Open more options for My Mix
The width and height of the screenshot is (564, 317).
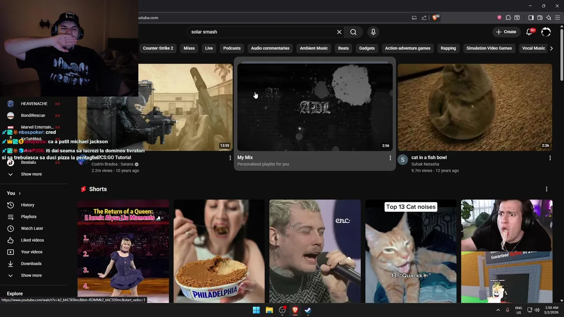[390, 158]
